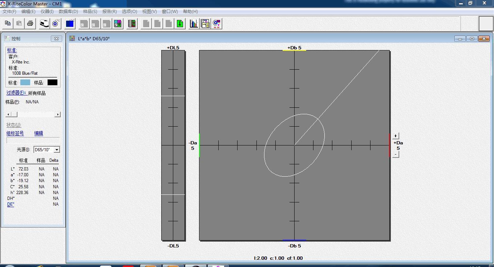The image size is (494, 267).
Task: Click the customer name X-Rite Inc.
Action: pyautogui.click(x=21, y=62)
